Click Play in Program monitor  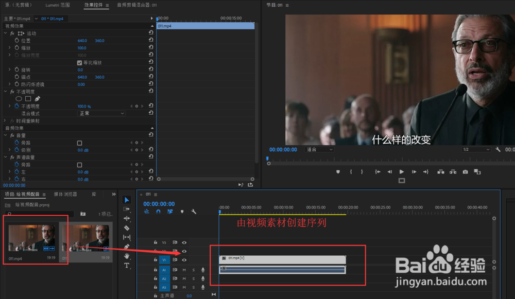[401, 172]
